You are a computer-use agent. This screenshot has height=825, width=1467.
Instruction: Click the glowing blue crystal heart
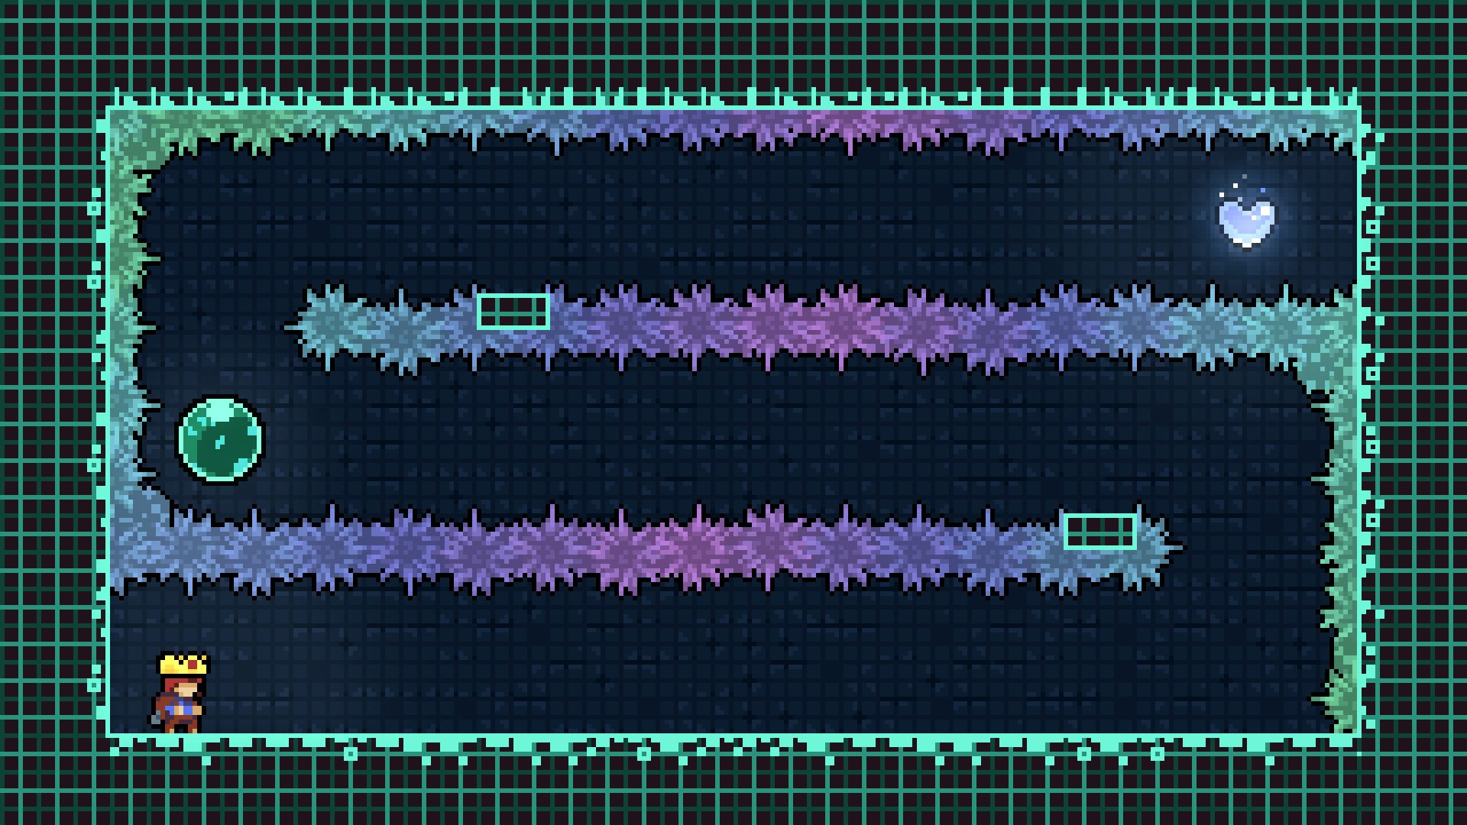pyautogui.click(x=1246, y=222)
